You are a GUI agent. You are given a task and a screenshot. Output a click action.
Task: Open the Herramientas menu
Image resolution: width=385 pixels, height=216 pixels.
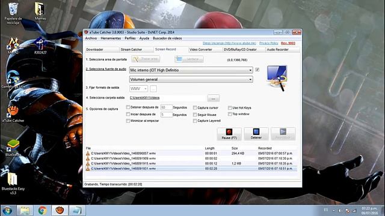click(x=111, y=38)
